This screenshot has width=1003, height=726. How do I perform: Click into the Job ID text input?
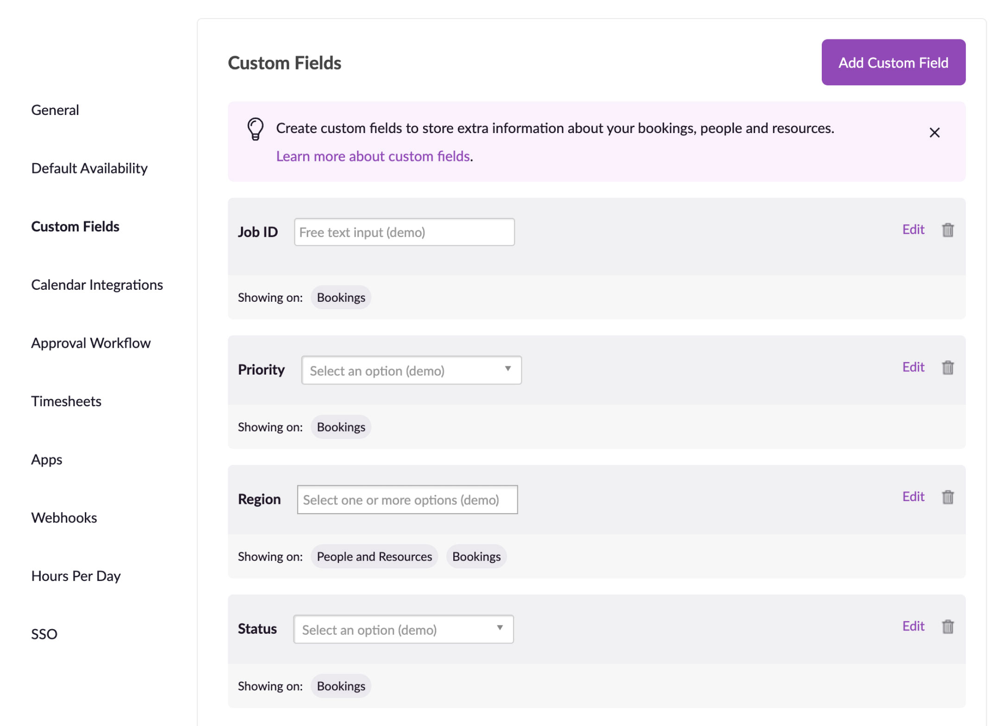tap(404, 232)
